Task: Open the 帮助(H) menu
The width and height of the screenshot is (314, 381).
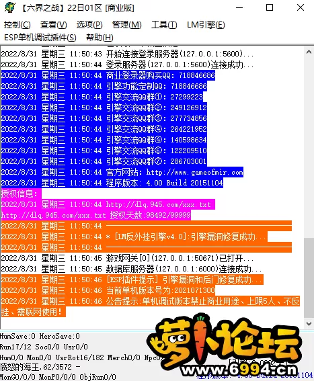Action: click(x=100, y=38)
